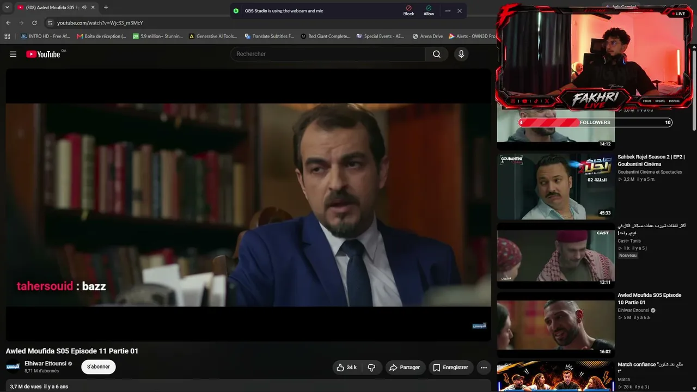
Task: Open the 5.9 million+ Stunning bookmark
Action: coord(158,36)
